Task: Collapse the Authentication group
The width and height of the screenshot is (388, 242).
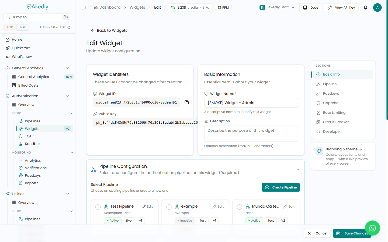Action: click(x=68, y=96)
